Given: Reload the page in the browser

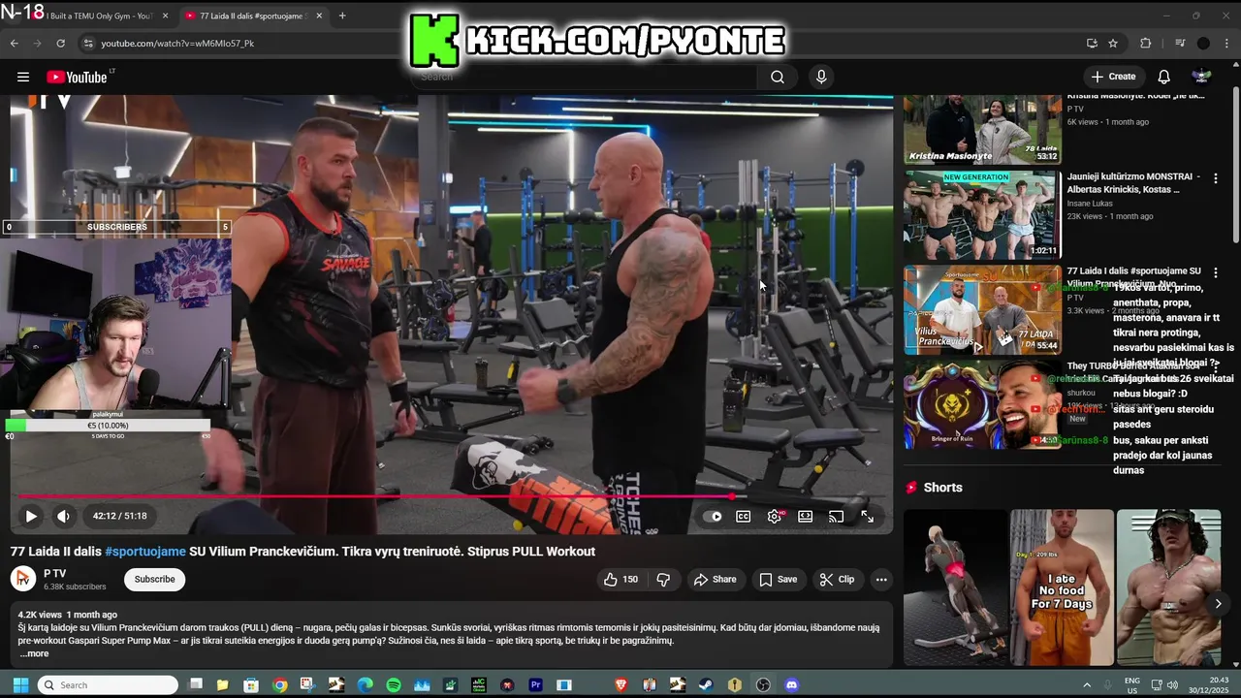Looking at the screenshot, I should click(60, 43).
